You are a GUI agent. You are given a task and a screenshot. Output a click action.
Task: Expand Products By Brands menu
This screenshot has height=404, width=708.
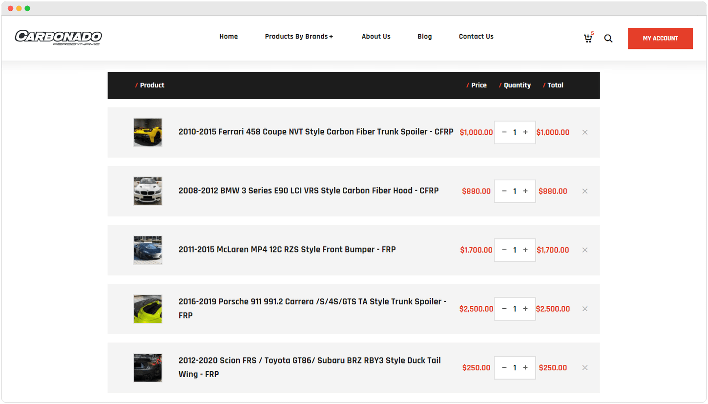tap(299, 37)
